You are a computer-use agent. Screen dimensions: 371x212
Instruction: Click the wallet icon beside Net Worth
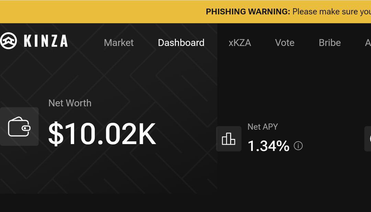pos(19,127)
